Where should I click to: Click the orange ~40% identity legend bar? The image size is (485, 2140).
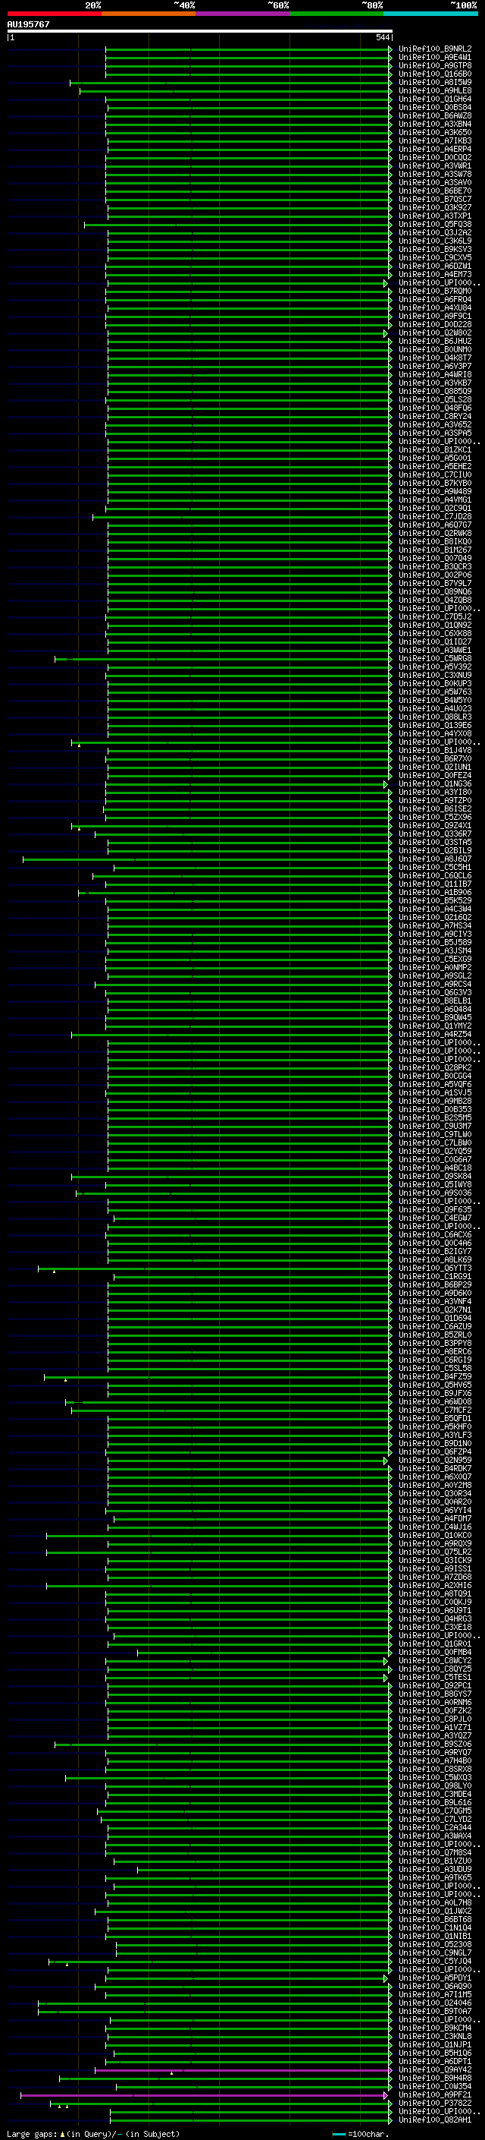coord(149,14)
